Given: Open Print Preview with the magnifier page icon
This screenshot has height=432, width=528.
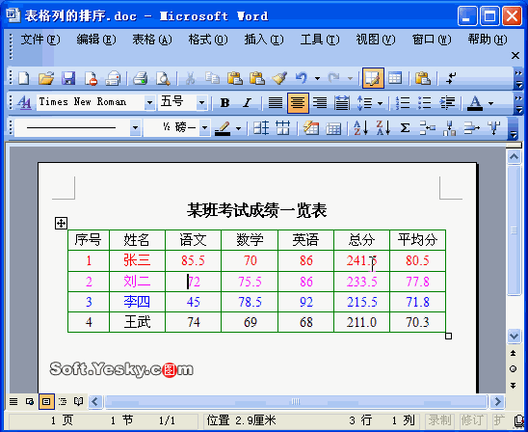Looking at the screenshot, I should click(163, 78).
